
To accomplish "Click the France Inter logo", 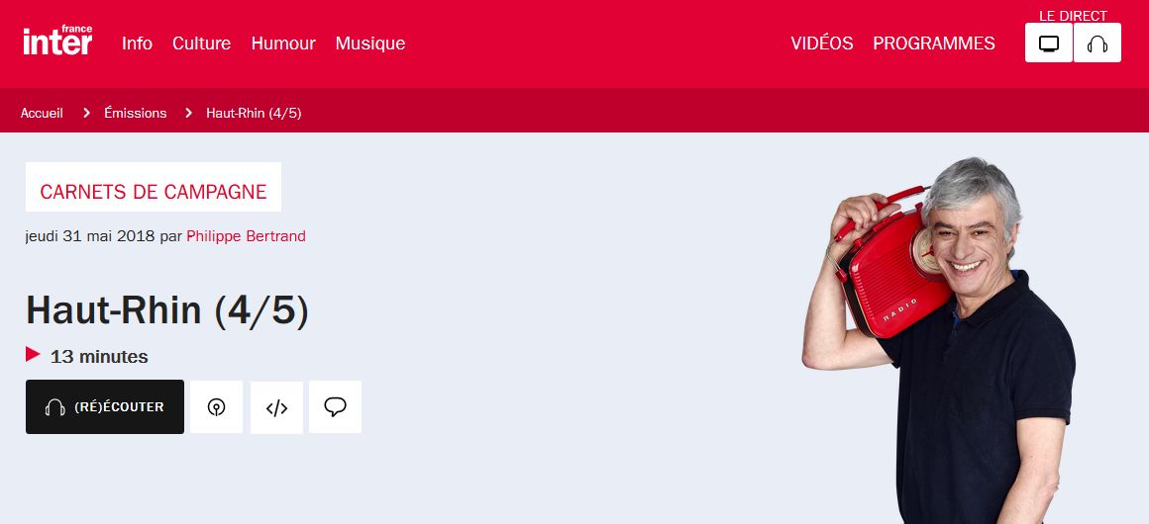I will [57, 41].
